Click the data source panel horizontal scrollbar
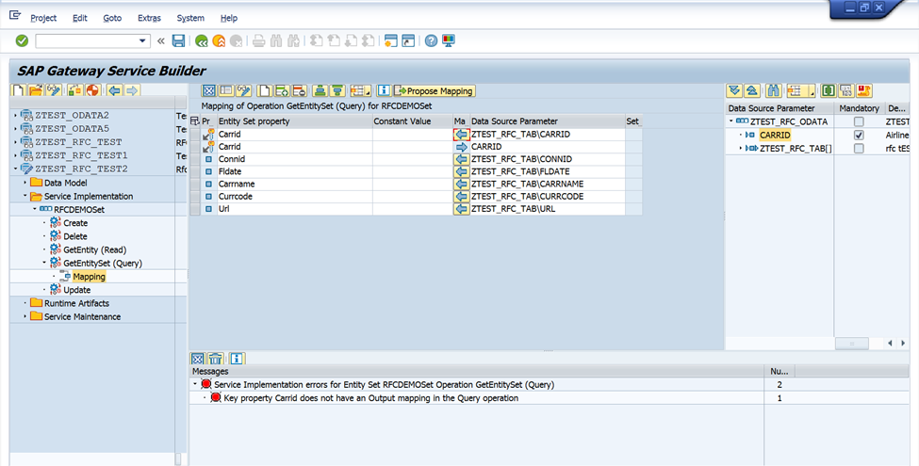 click(852, 344)
